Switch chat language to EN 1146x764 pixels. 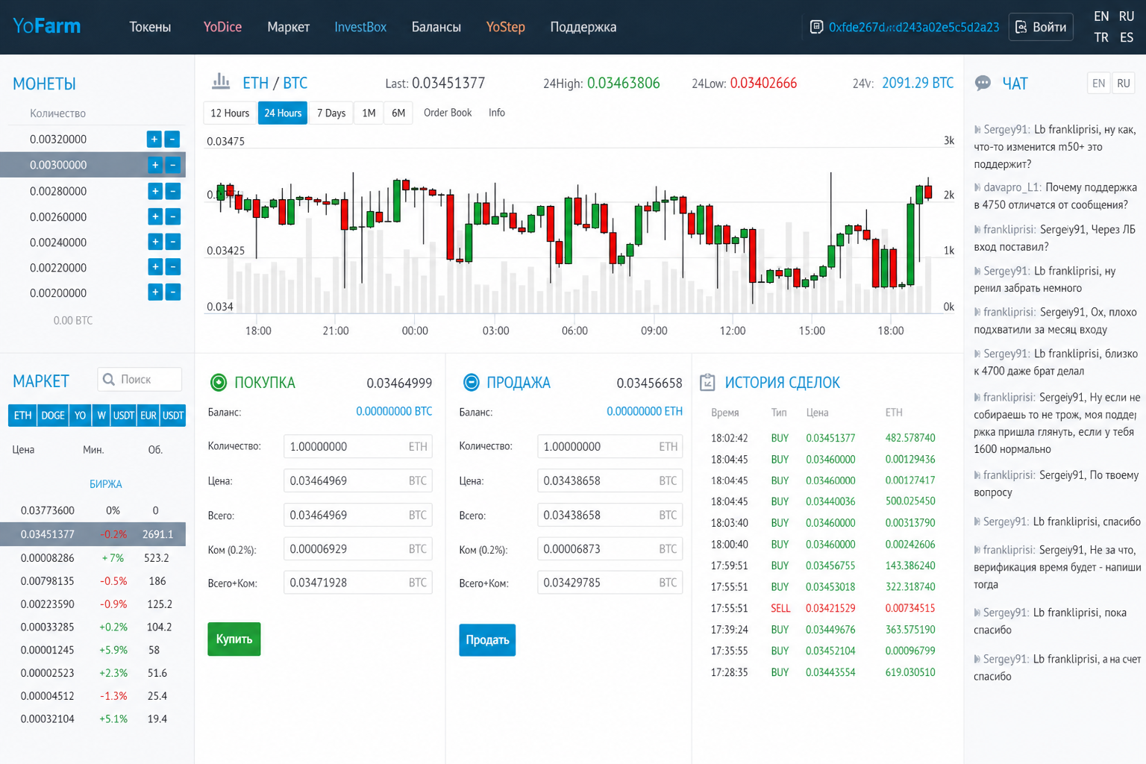coord(1098,84)
